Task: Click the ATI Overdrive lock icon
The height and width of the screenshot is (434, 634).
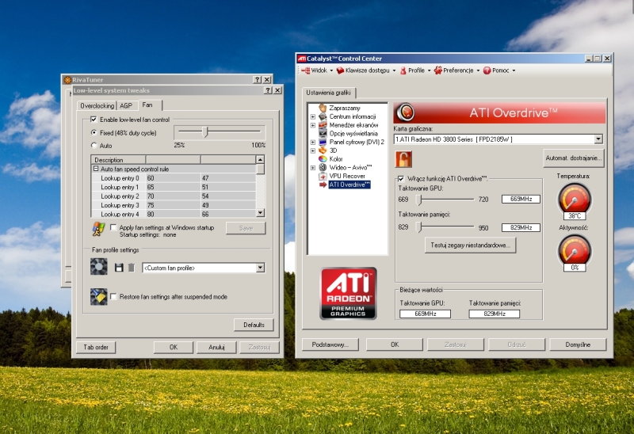Action: pos(403,159)
